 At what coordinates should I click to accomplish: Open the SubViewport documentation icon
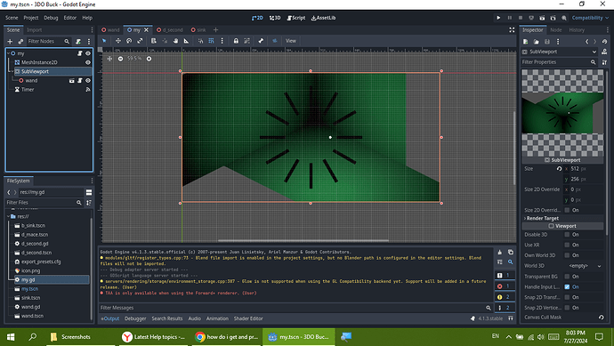point(604,52)
